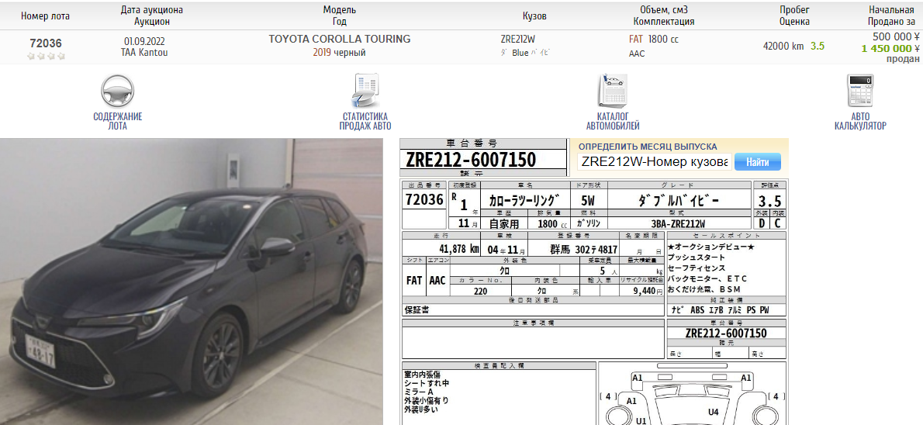923x425 pixels.
Task: Open the КАТАЛОГ АВТОМОБИЛЕЙ link
Action: 613,121
